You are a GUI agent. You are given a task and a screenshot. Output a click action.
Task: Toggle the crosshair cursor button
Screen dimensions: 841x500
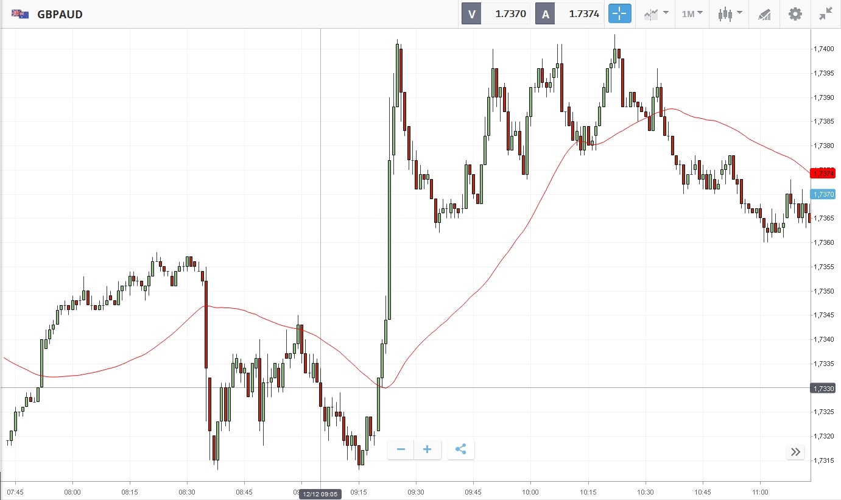coord(619,14)
